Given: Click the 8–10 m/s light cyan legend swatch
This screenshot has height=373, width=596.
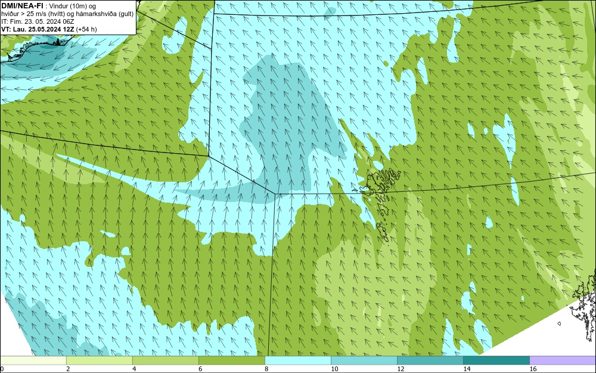Looking at the screenshot, I should coord(297,360).
